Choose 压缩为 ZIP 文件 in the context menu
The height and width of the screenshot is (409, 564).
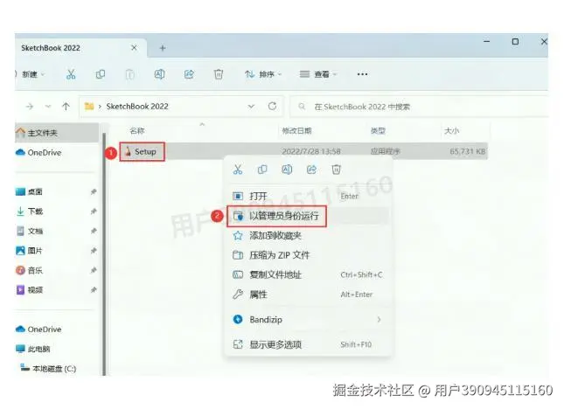coord(308,255)
